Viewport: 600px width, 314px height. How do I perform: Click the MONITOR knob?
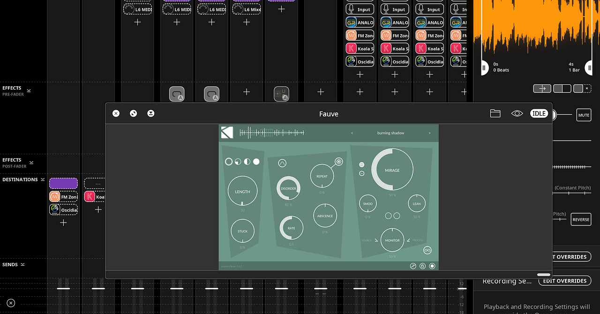392,240
